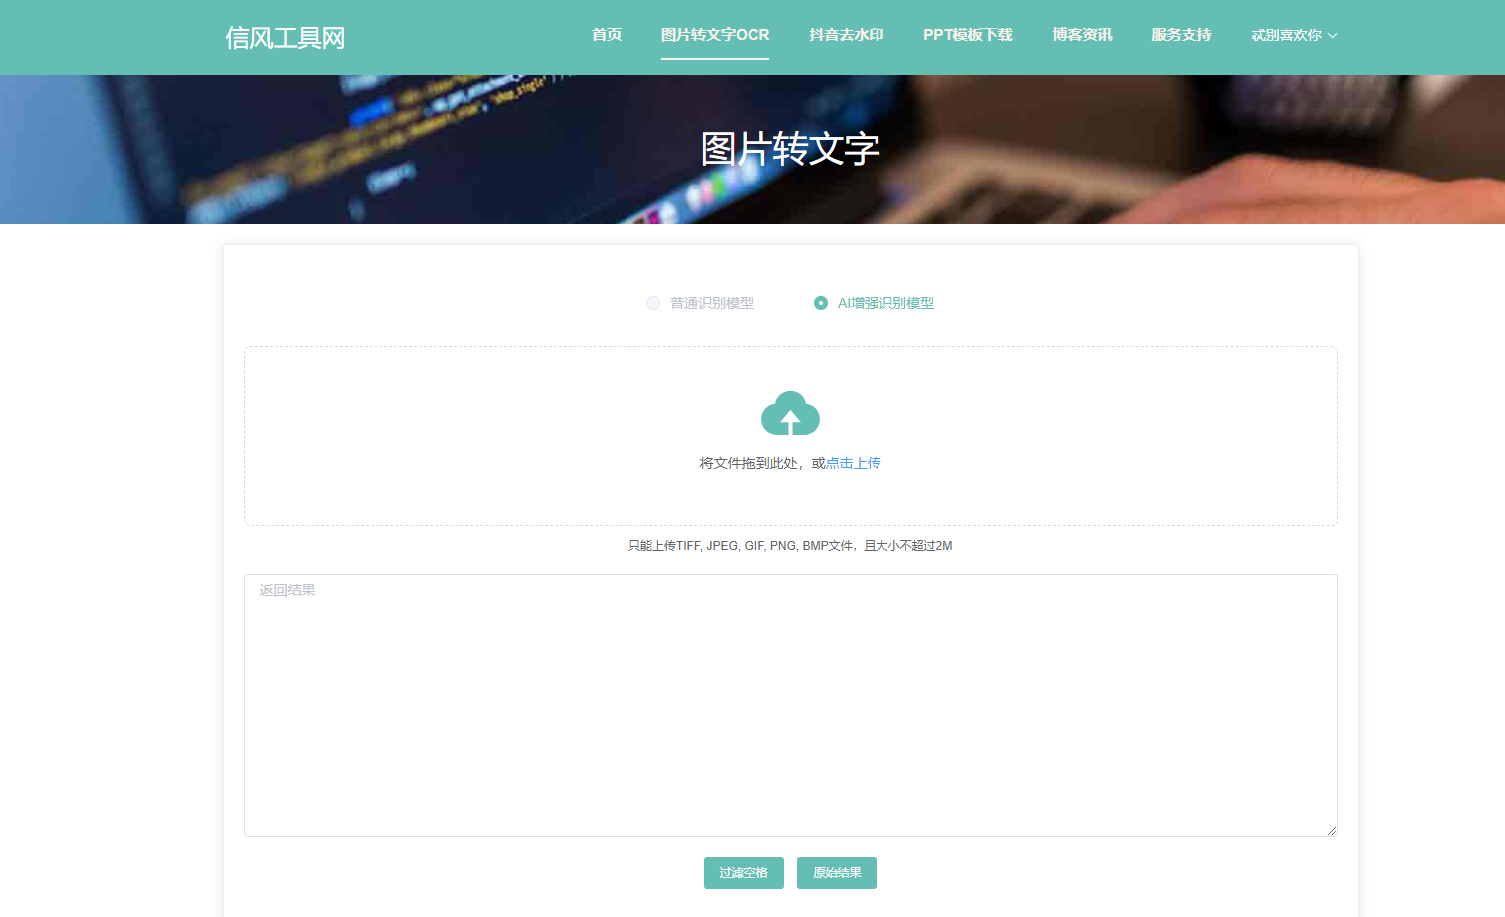Go to 抖音去水印 page
This screenshot has height=917, width=1505.
coord(847,35)
